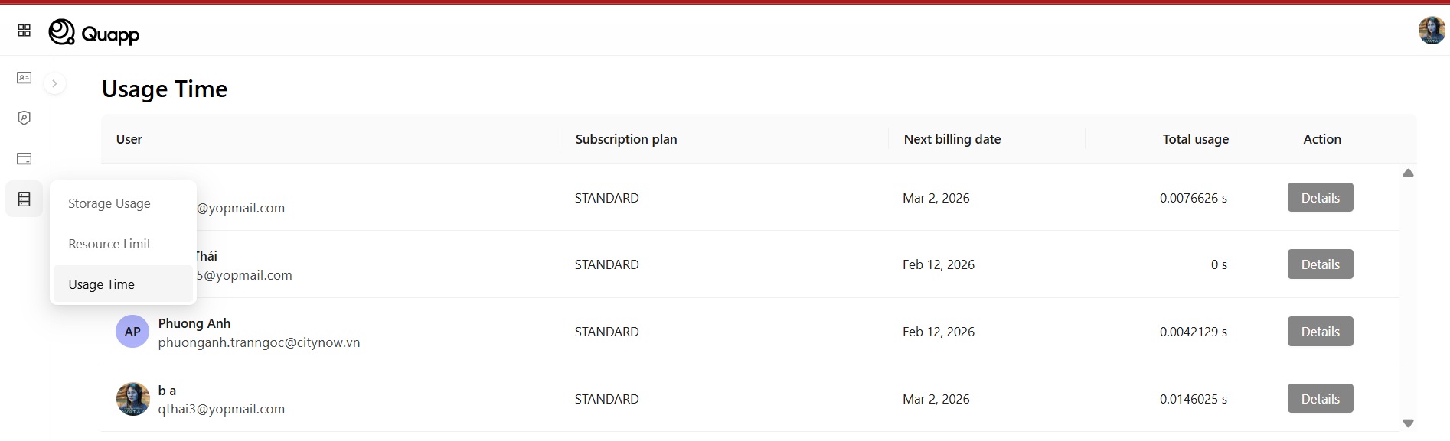Open Details for qthai3@yopmail.com
The height and width of the screenshot is (441, 1450).
1320,399
